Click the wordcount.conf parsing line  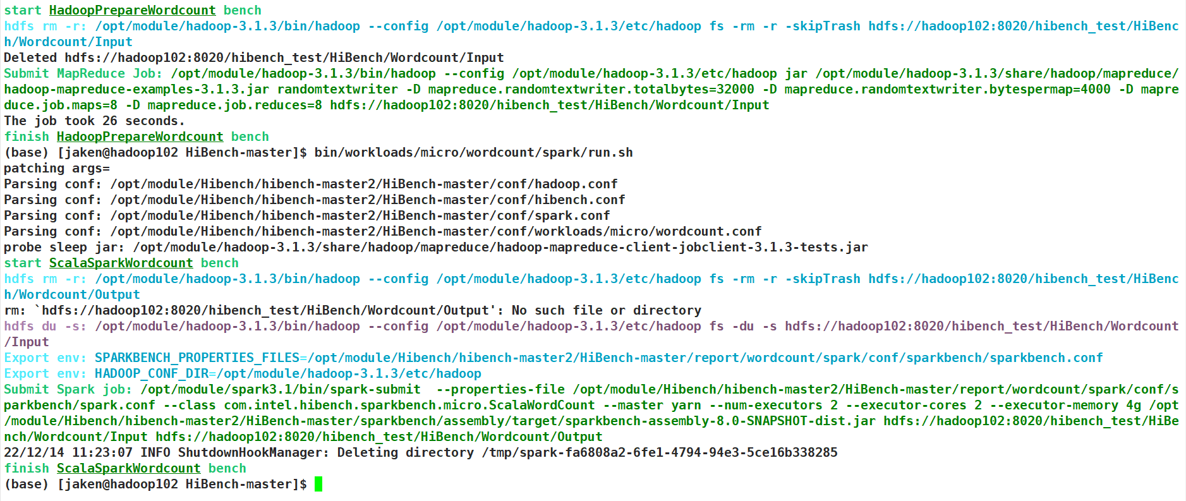point(383,231)
